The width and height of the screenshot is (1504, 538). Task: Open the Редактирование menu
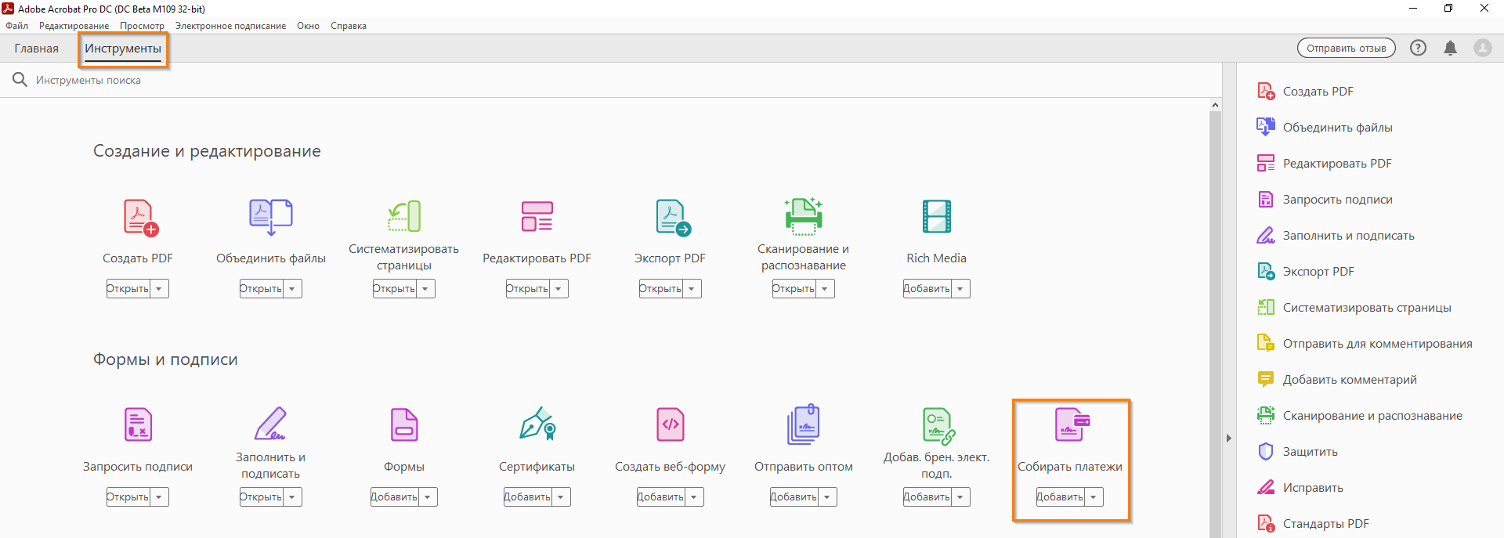coord(74,26)
